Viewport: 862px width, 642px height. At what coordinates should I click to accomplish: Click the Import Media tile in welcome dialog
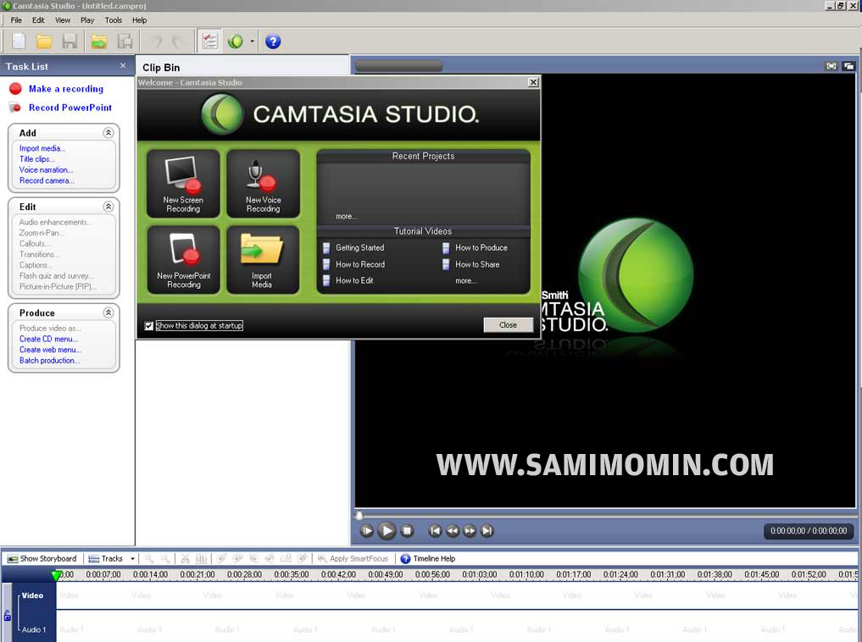pyautogui.click(x=264, y=260)
